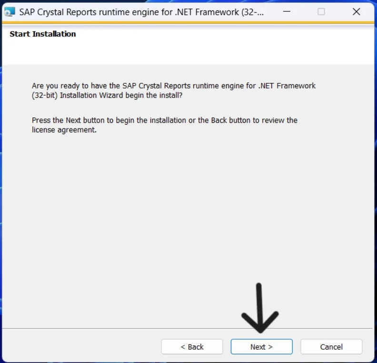Go back with the Back button
Image resolution: width=377 pixels, height=363 pixels.
[x=192, y=347]
